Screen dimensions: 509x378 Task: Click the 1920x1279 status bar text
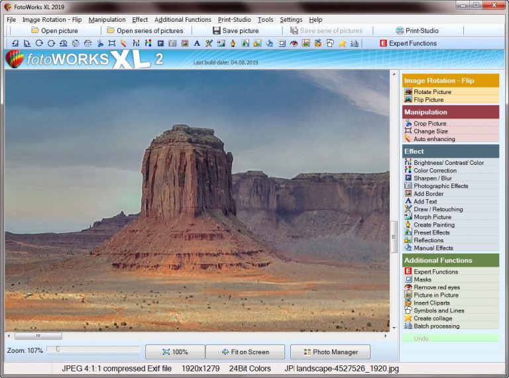tap(201, 369)
